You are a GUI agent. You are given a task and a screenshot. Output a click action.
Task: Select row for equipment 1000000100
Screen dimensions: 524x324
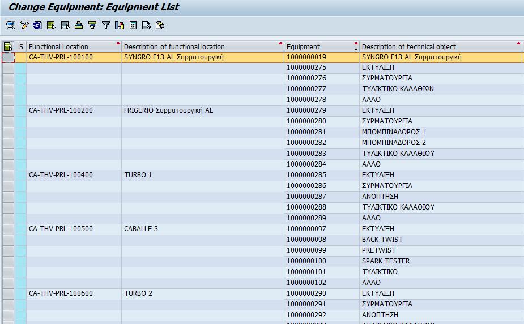pyautogui.click(x=8, y=261)
